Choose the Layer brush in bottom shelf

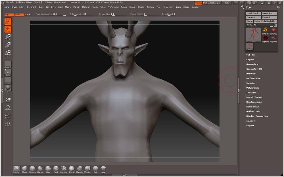pos(103,169)
